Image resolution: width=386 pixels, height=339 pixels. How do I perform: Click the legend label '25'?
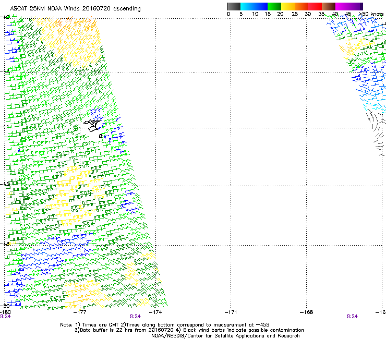(295, 14)
